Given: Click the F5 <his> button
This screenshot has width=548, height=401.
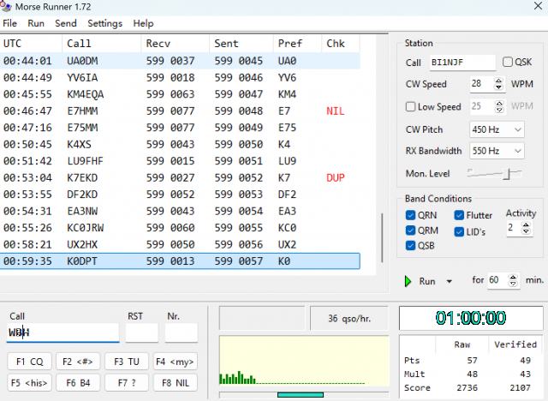Looking at the screenshot, I should click(x=30, y=383).
